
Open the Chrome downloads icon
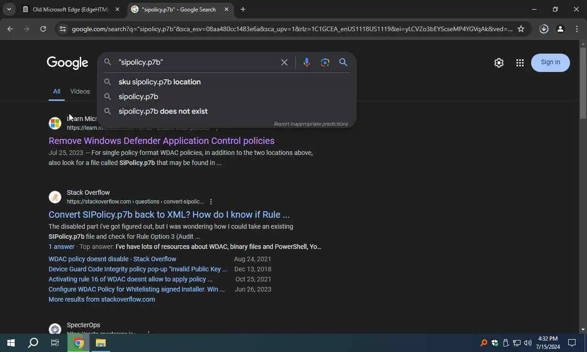[x=544, y=29]
